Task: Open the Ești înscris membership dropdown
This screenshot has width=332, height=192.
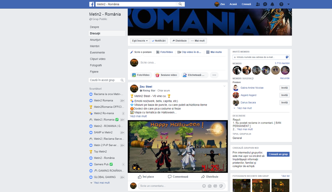Action: coord(140,41)
